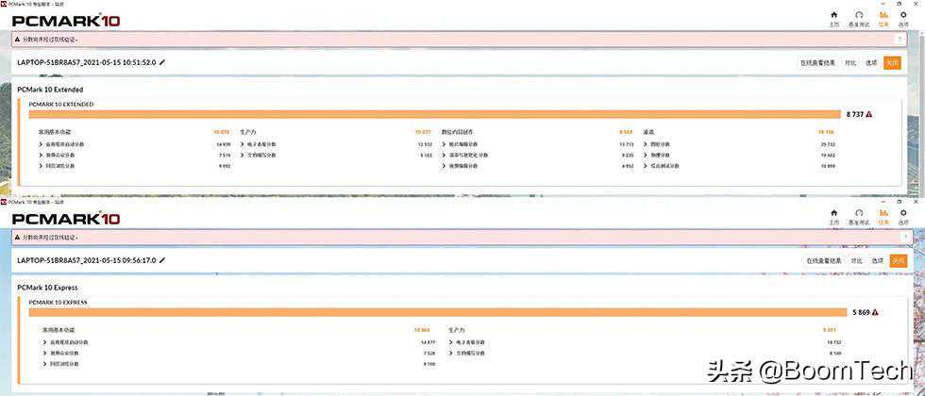Image resolution: width=925 pixels, height=396 pixels.
Task: Expand 电子表格分数 row in the Express result
Action: tap(451, 342)
